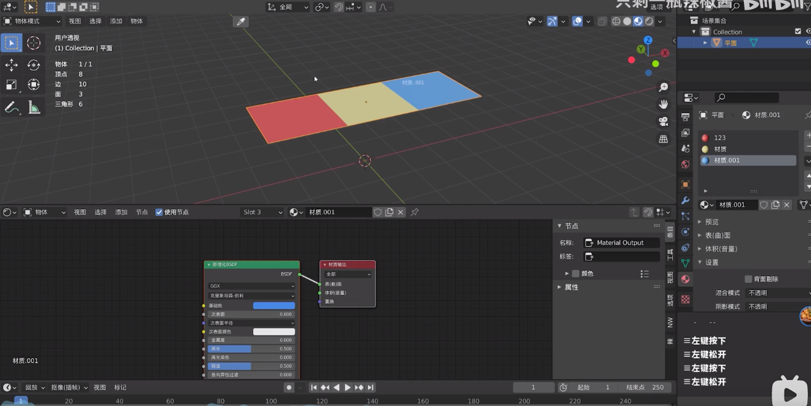The height and width of the screenshot is (406, 811).
Task: Open the Physics properties tab
Action: [x=685, y=232]
